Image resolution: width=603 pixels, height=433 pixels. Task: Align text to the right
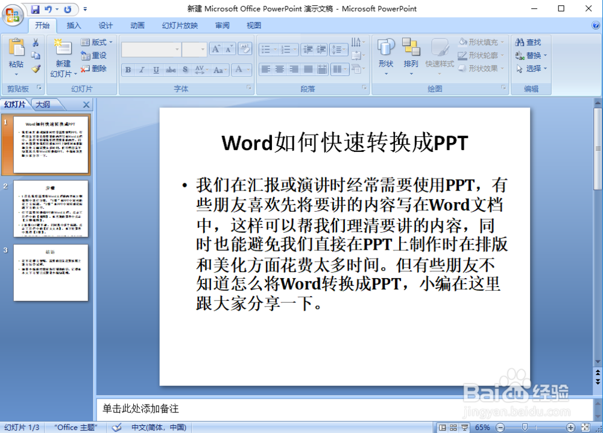294,69
